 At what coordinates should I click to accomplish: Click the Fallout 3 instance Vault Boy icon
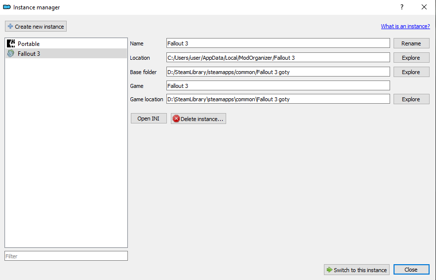coord(11,53)
